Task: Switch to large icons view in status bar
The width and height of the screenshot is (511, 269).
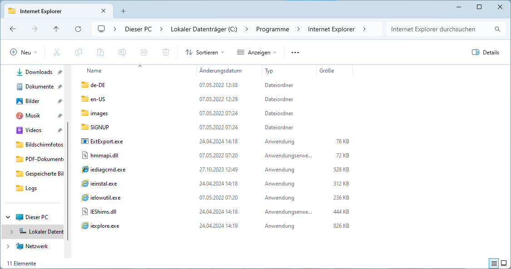Action: tap(504, 263)
